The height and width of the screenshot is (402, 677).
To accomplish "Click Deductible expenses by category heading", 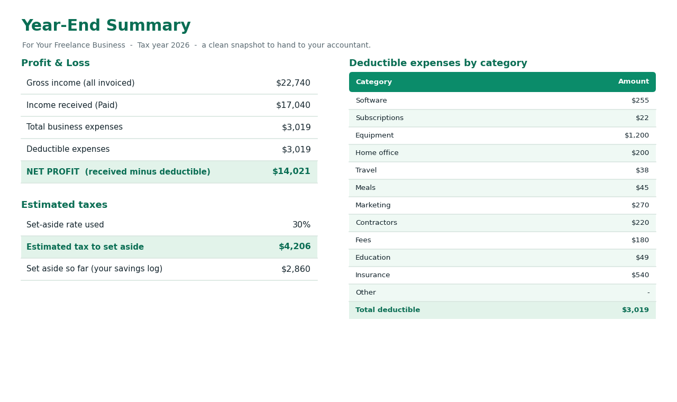I will (438, 63).
